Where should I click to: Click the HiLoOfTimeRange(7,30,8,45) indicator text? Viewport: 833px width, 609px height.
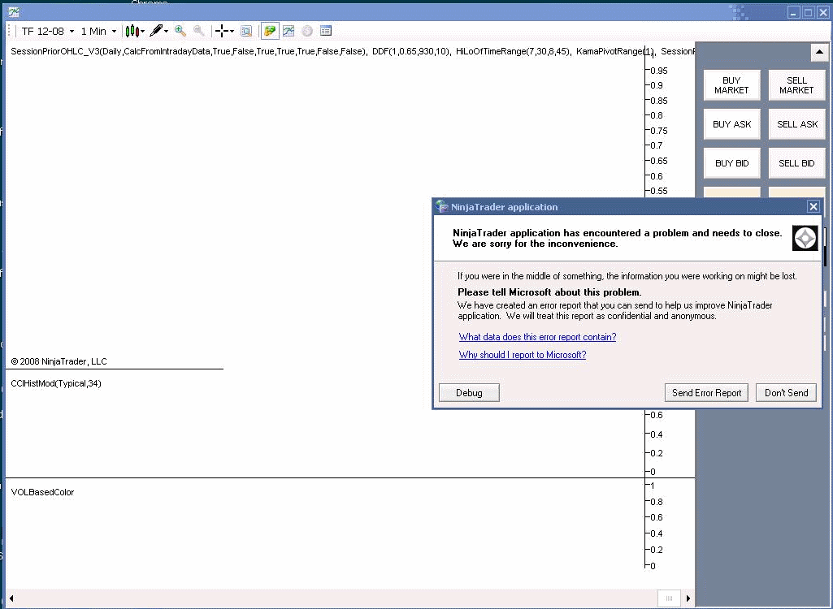tap(513, 51)
